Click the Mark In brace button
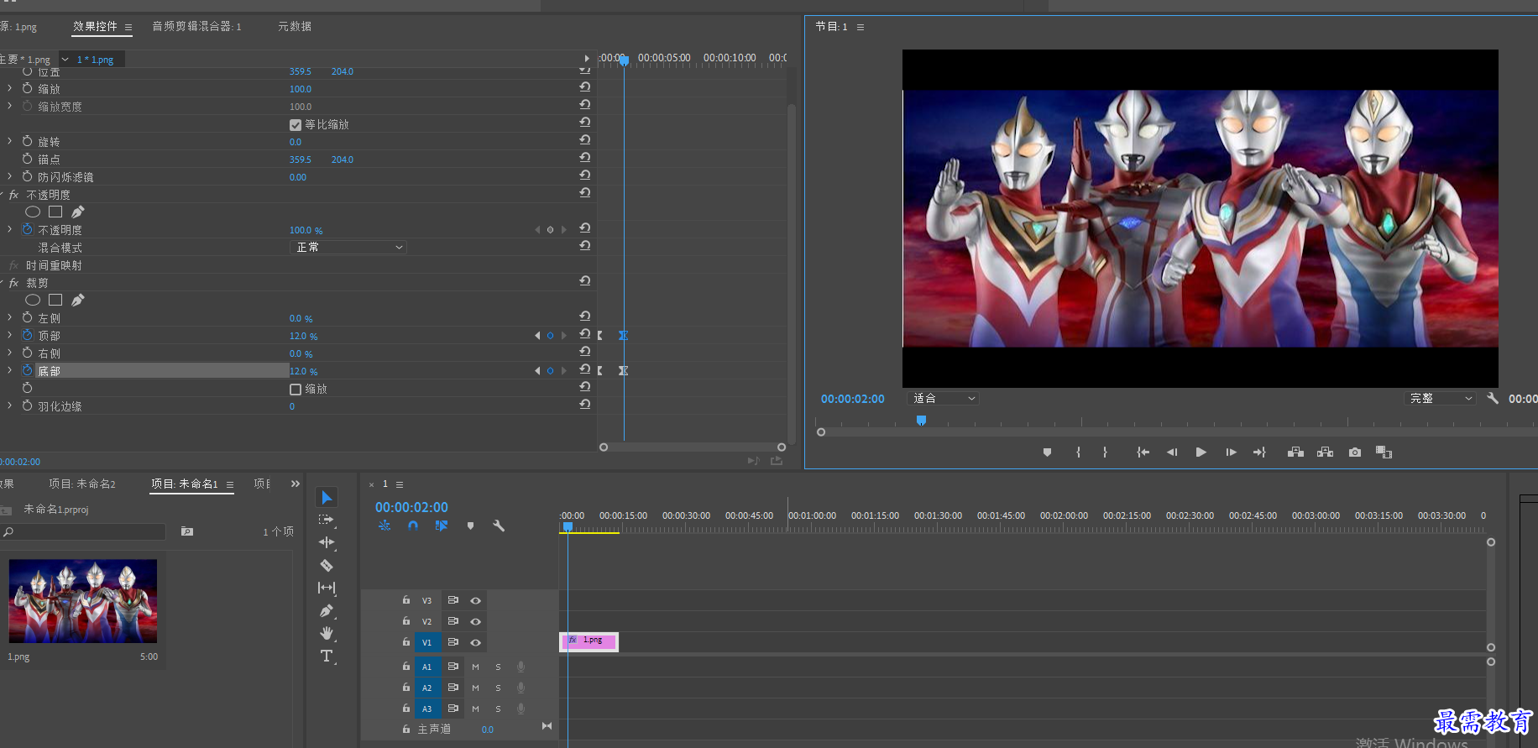The height and width of the screenshot is (748, 1538). click(1078, 452)
